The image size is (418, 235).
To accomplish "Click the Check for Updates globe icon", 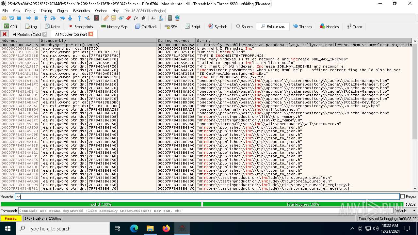I will tap(177, 18).
